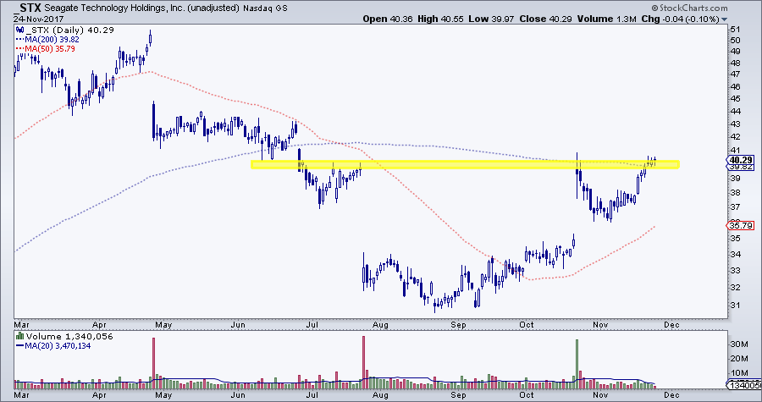Click the 51 price scale label

point(735,29)
